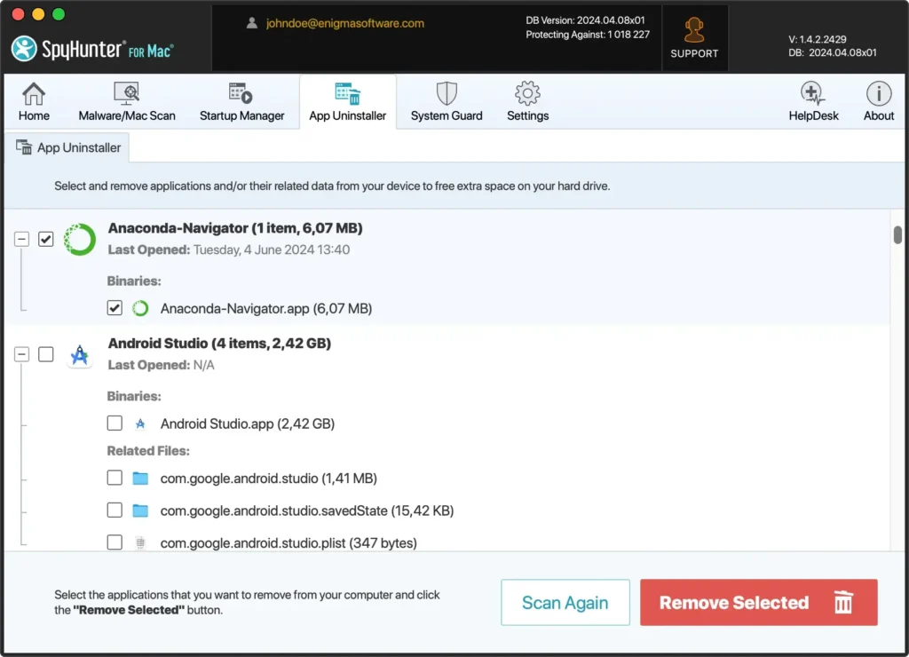Select the Anaconda-Navigator.app (6,07 MB) row text
909x657 pixels.
[x=266, y=308]
